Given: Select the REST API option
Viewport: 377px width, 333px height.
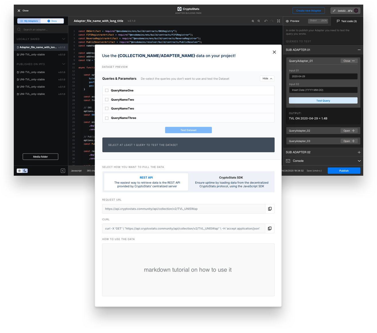Looking at the screenshot, I should [146, 182].
